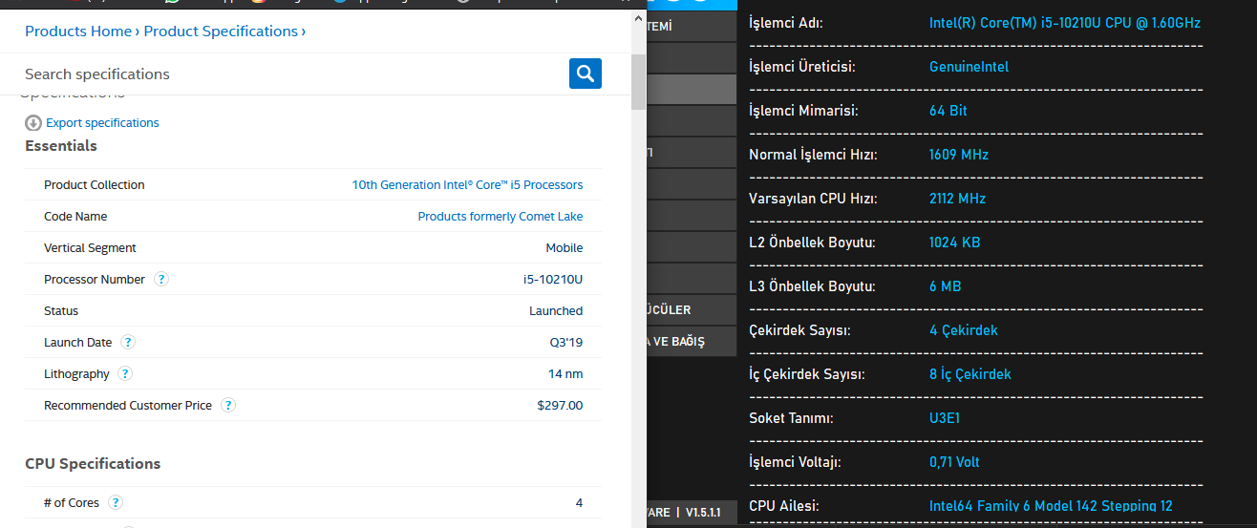Open help icon next to Launch Date
This screenshot has width=1257, height=528.
(128, 343)
